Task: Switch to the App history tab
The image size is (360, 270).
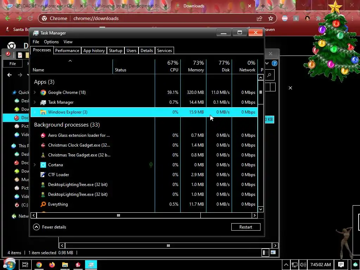Action: click(x=94, y=51)
